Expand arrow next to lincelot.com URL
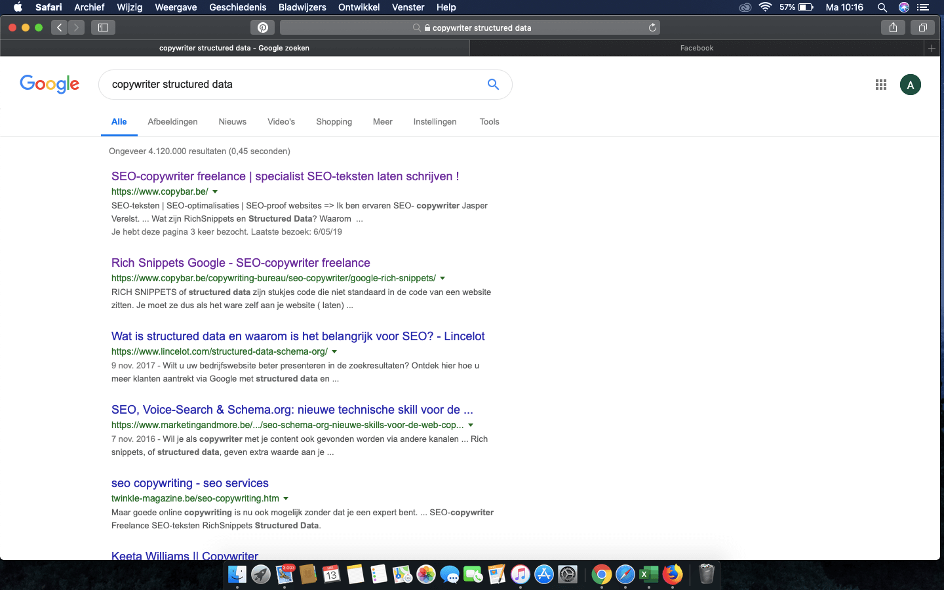The image size is (944, 590). click(334, 352)
